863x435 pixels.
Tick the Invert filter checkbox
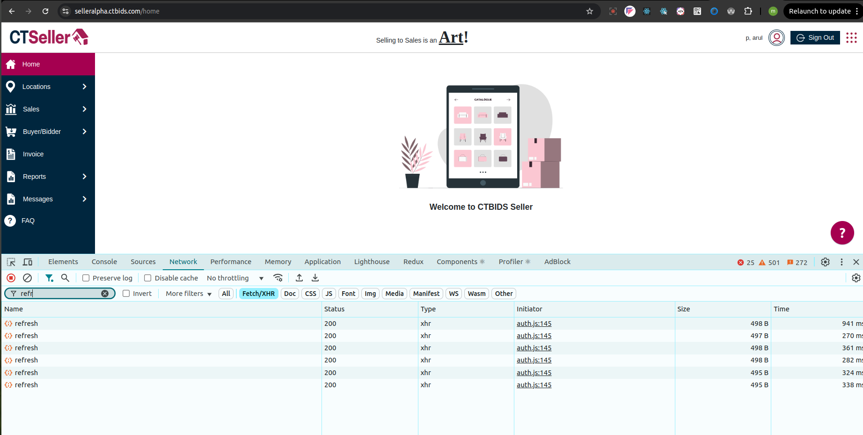coord(126,294)
